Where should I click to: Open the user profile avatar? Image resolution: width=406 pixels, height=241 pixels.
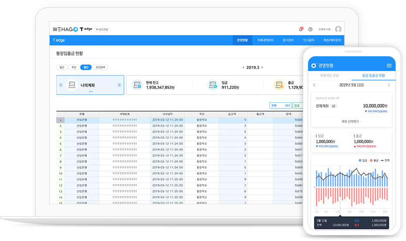338,29
